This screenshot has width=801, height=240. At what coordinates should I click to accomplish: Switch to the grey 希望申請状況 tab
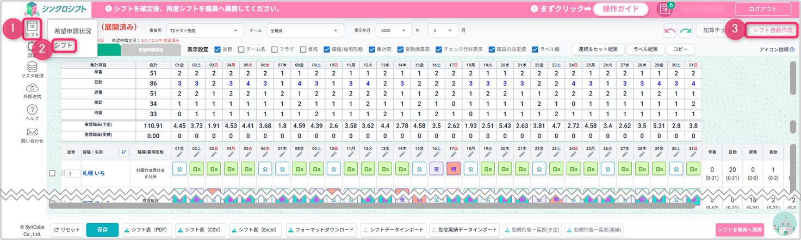(x=151, y=49)
